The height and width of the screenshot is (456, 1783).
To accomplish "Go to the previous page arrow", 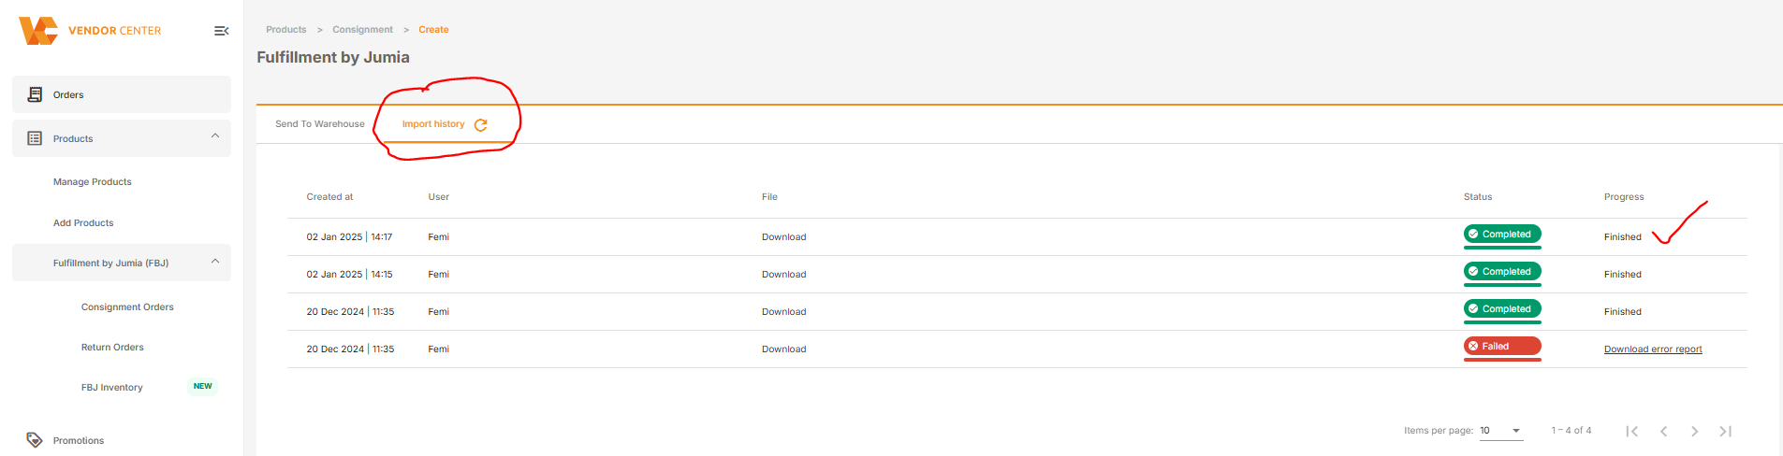I will pos(1663,431).
